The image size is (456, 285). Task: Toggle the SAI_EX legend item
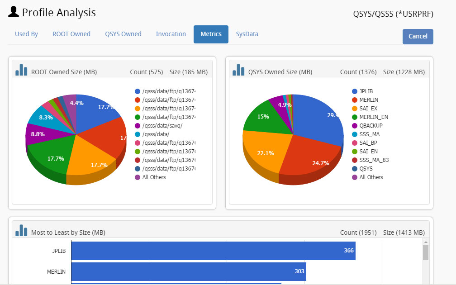[368, 109]
